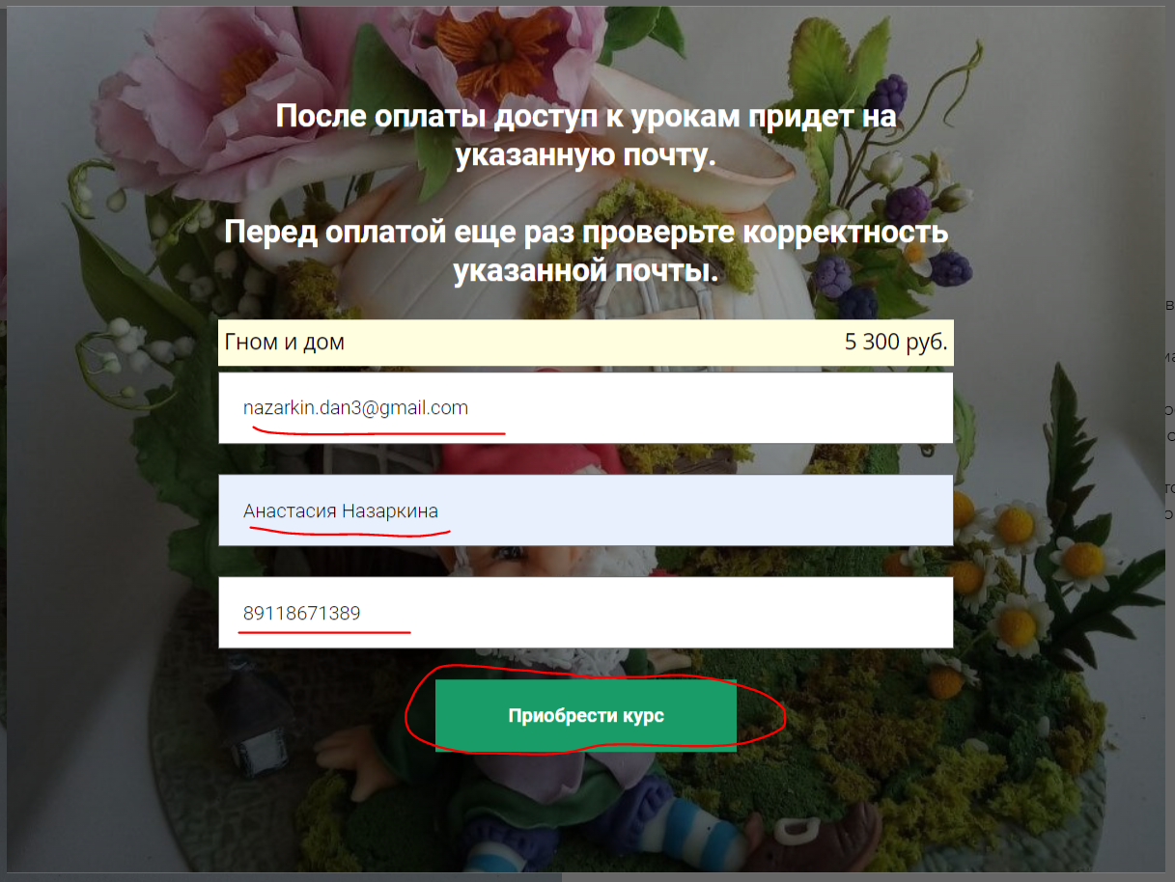Click the Гном и дом product name

point(285,342)
